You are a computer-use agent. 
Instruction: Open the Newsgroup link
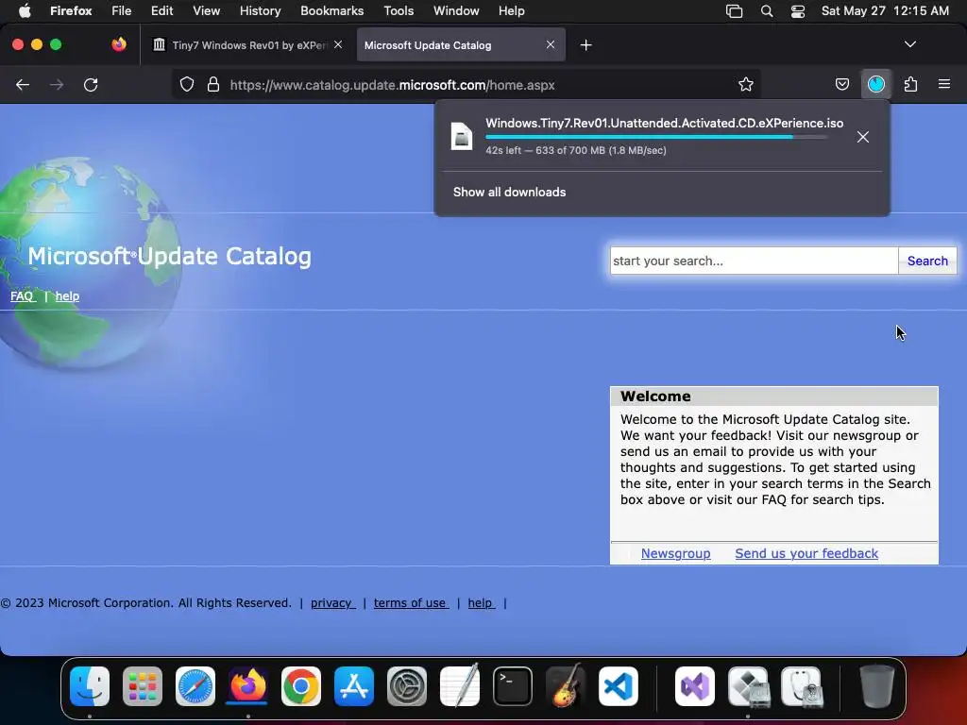coord(675,553)
